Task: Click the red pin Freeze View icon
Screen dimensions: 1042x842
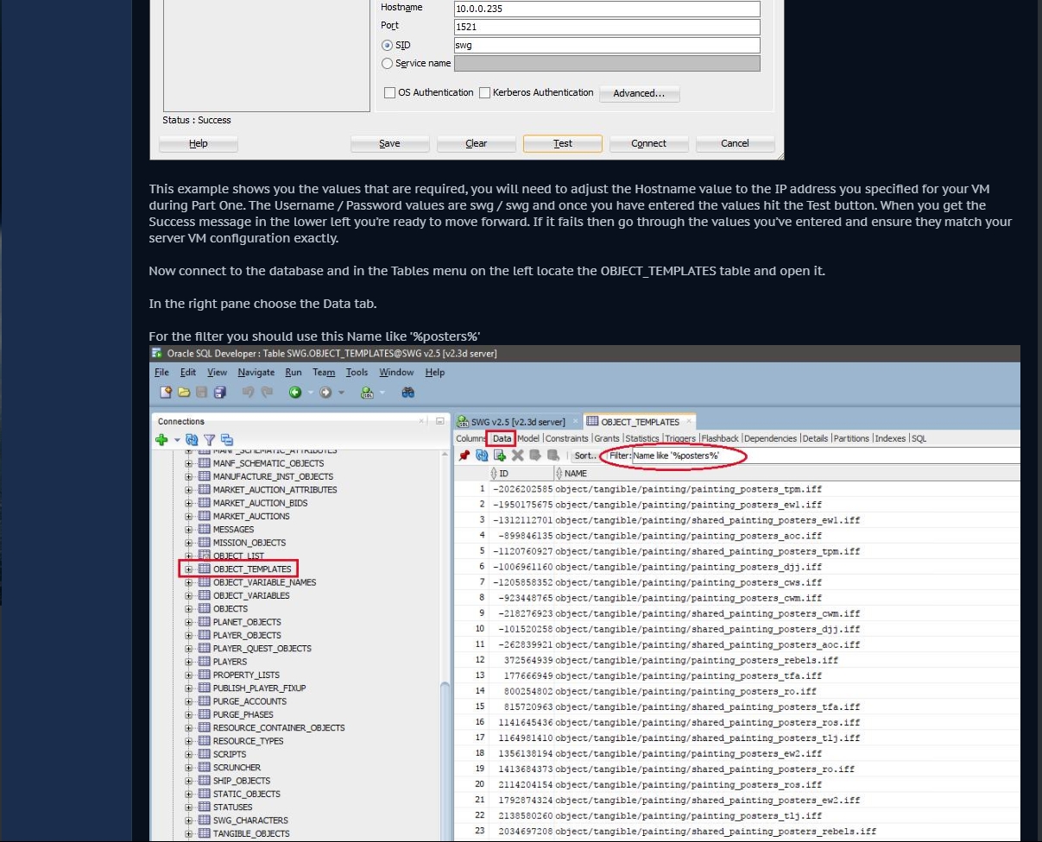Action: [464, 456]
